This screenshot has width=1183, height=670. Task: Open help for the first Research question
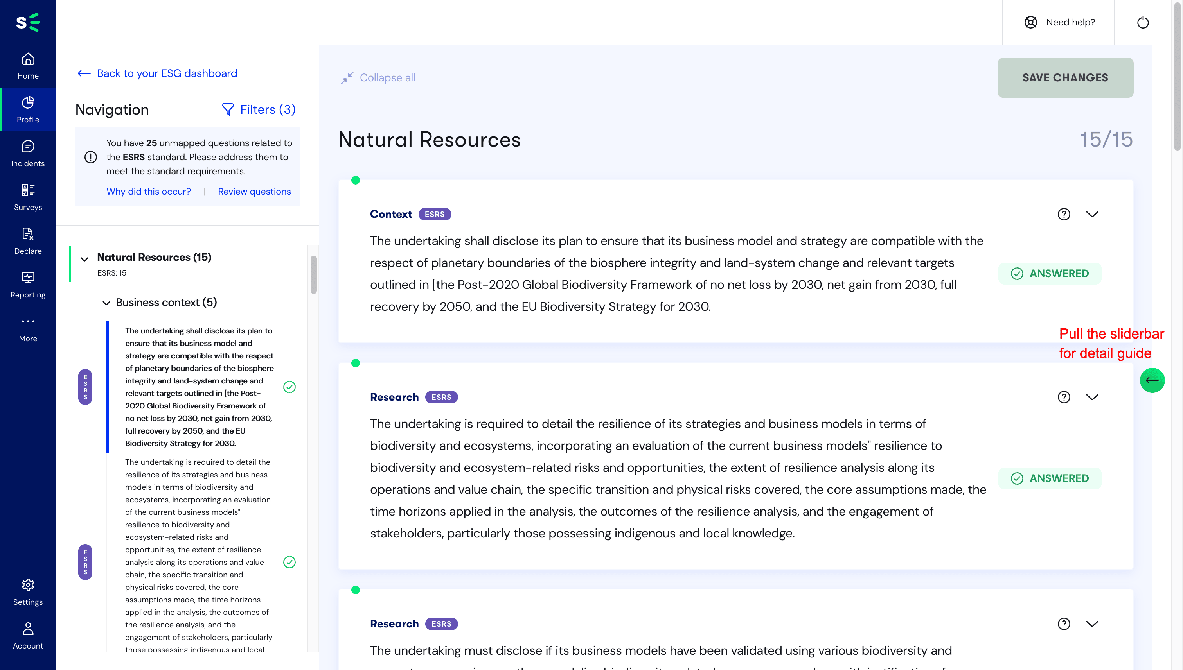coord(1064,397)
